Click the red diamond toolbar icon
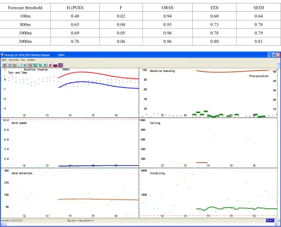281x227 pixels. click(x=50, y=65)
